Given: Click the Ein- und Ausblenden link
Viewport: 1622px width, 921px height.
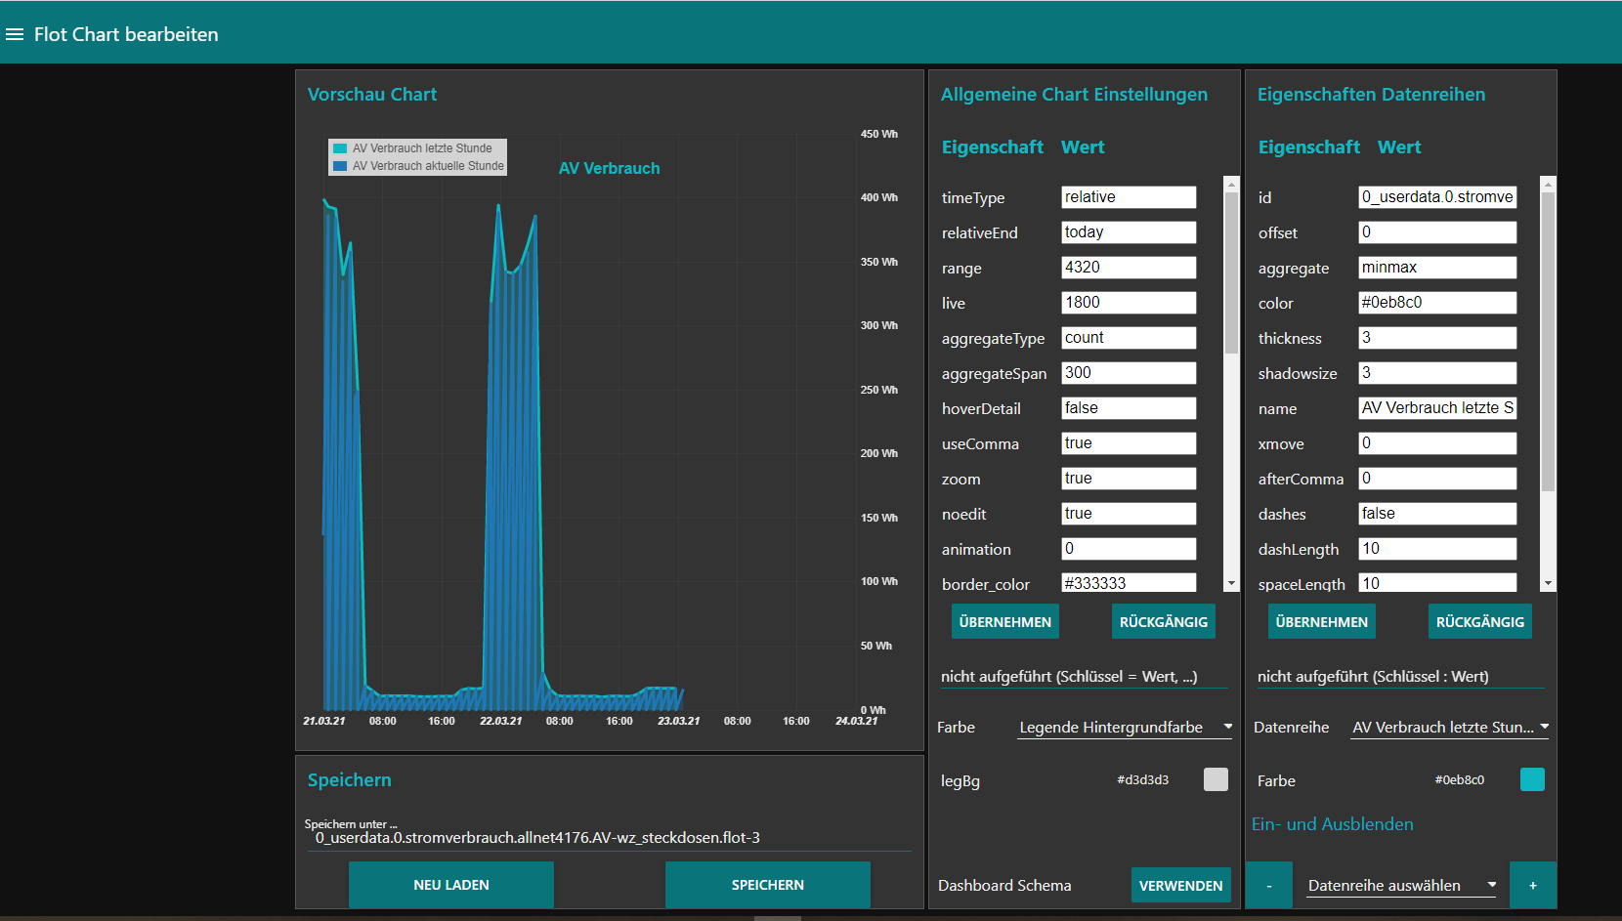Looking at the screenshot, I should tap(1333, 824).
